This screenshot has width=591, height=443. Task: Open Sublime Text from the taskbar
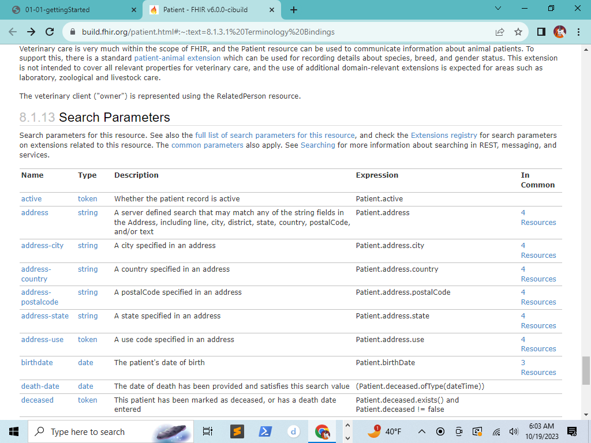click(x=237, y=431)
